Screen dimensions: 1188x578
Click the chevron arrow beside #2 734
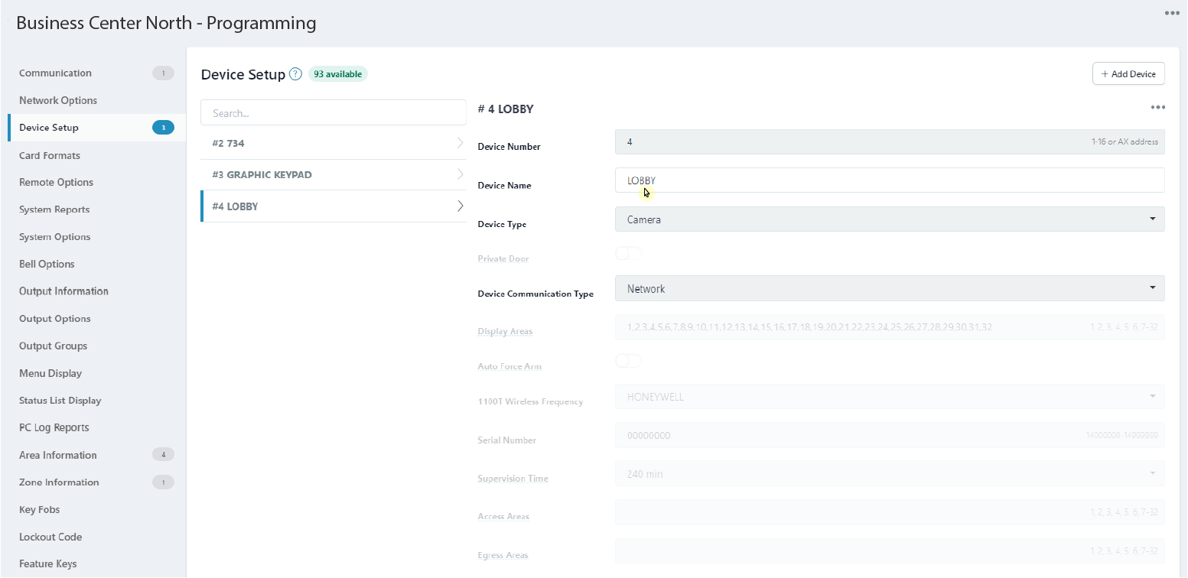pos(460,143)
